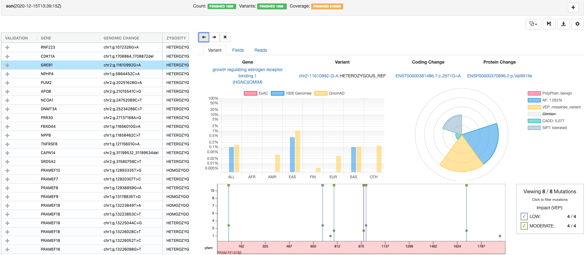Sort by the ZYGOSITY column header

176,38
